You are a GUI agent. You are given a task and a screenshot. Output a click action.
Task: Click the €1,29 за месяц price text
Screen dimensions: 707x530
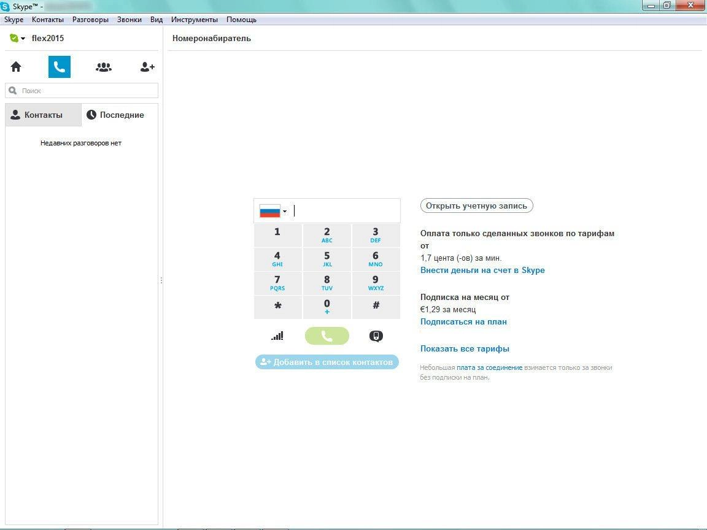(448, 309)
